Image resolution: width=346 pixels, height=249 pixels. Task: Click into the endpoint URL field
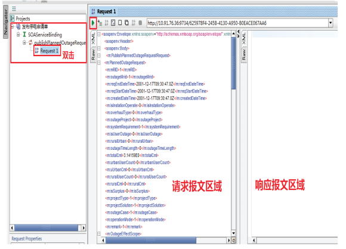click(237, 23)
